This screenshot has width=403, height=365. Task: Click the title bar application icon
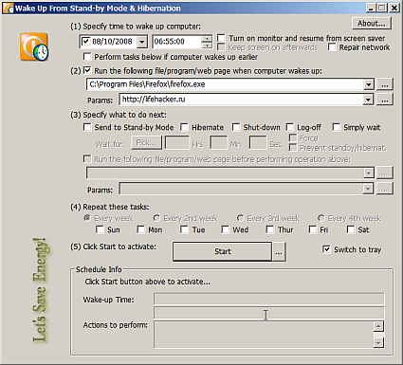coord(9,8)
